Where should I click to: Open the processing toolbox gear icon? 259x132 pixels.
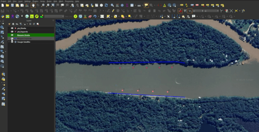(122, 5)
